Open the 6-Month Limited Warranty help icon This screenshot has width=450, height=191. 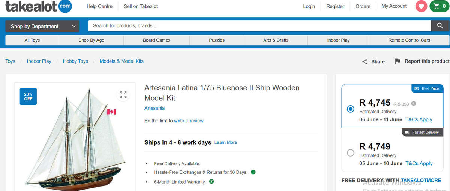pyautogui.click(x=211, y=182)
